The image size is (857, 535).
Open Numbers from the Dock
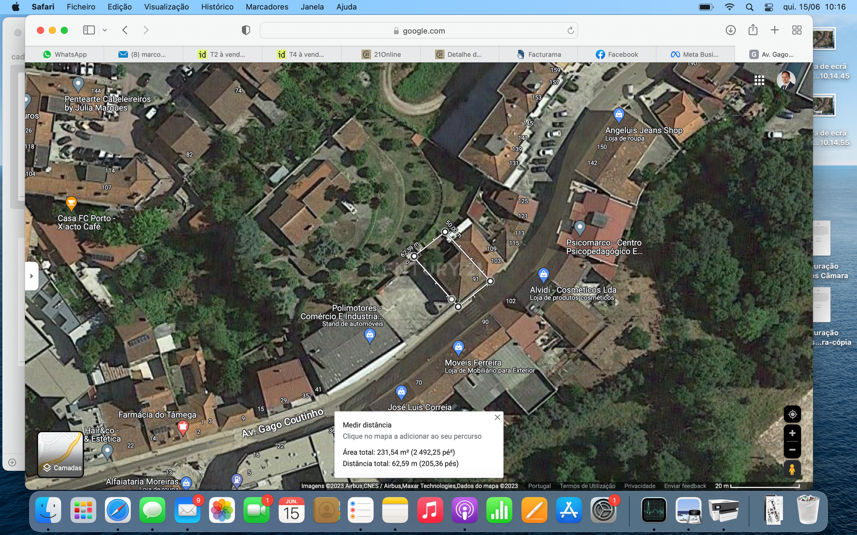[x=499, y=510]
